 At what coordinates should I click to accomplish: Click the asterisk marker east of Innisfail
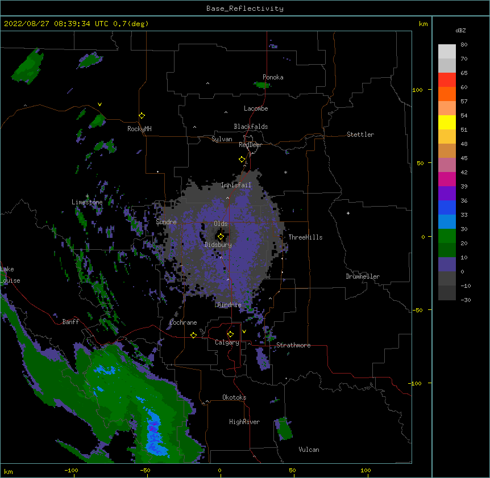point(285,173)
